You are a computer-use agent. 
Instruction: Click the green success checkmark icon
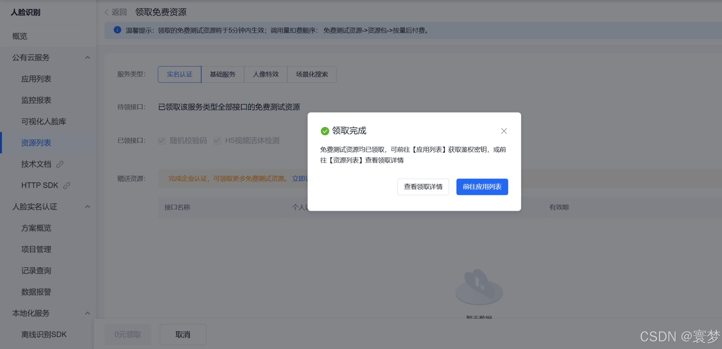(x=325, y=131)
